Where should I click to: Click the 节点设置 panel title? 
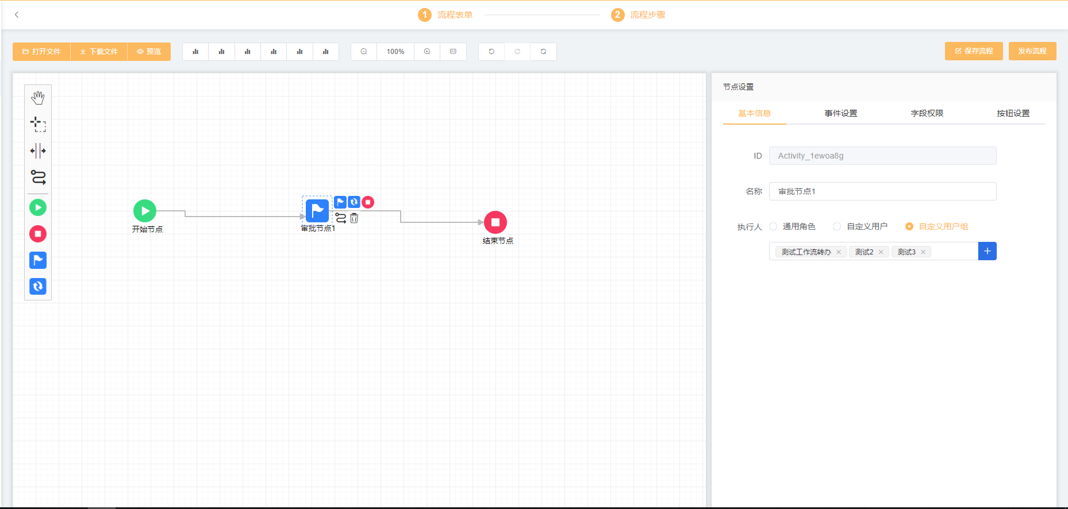738,87
